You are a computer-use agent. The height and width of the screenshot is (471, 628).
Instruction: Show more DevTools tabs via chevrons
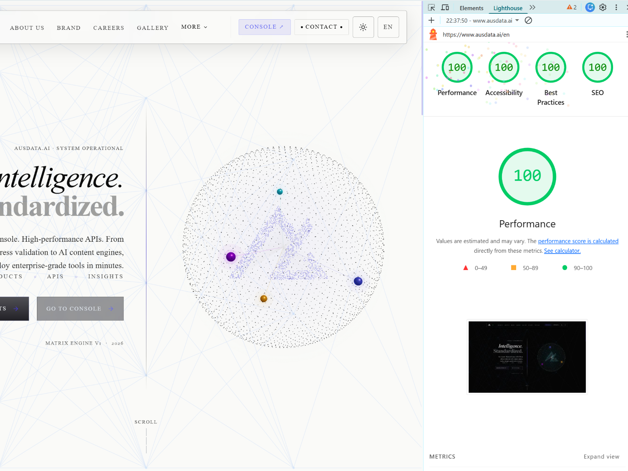point(532,7)
